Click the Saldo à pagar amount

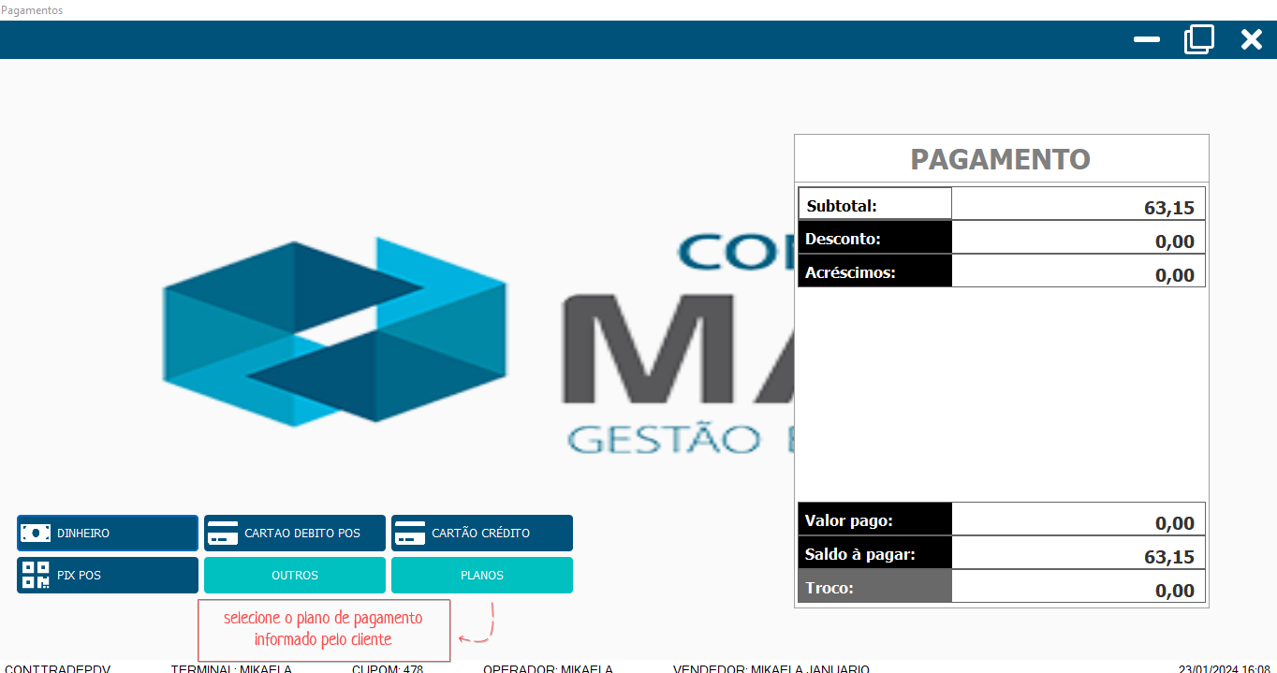1078,554
